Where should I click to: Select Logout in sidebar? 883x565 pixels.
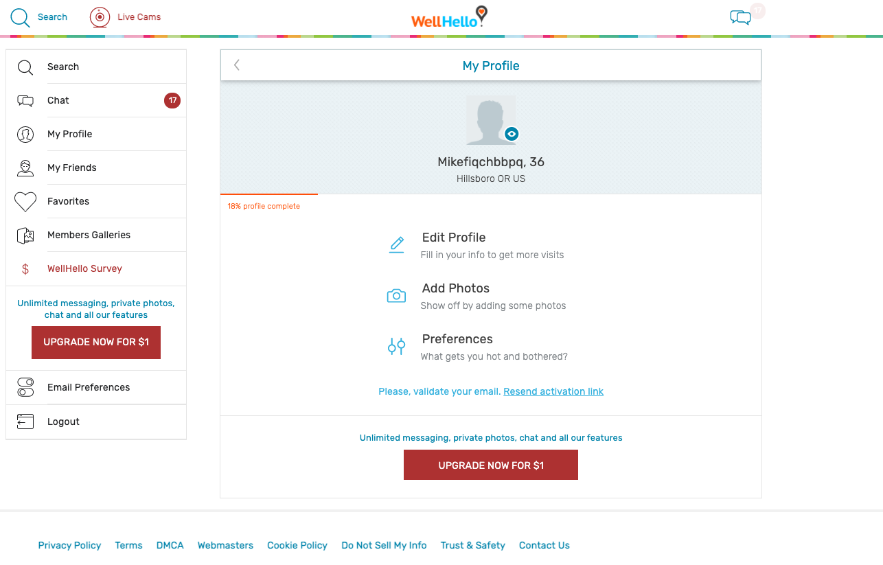click(x=96, y=422)
